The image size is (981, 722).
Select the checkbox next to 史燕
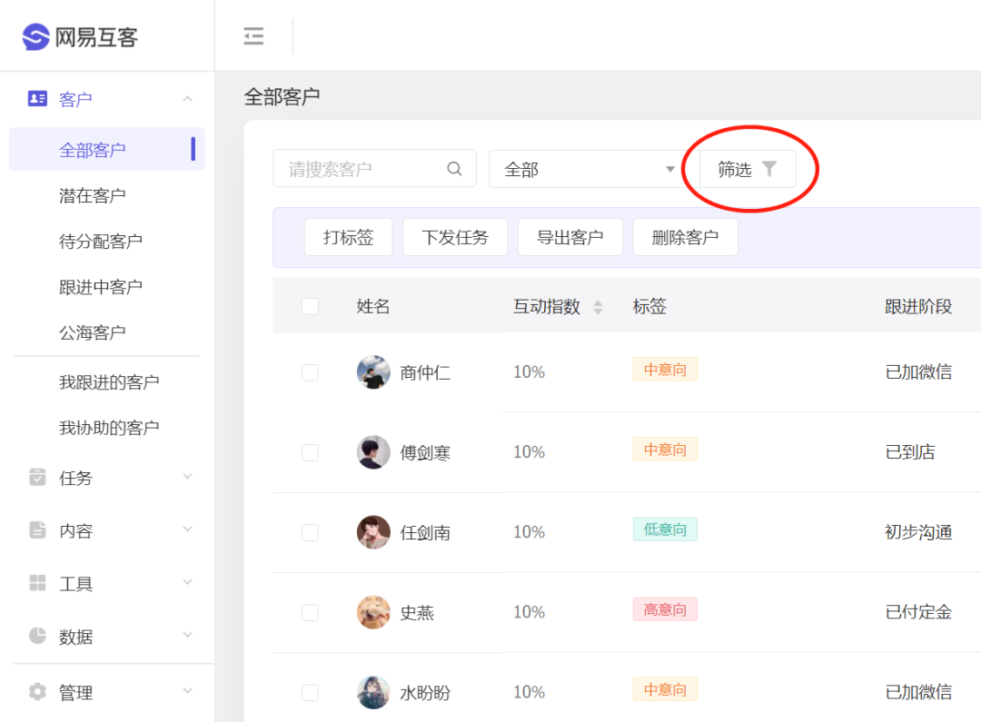pos(311,612)
